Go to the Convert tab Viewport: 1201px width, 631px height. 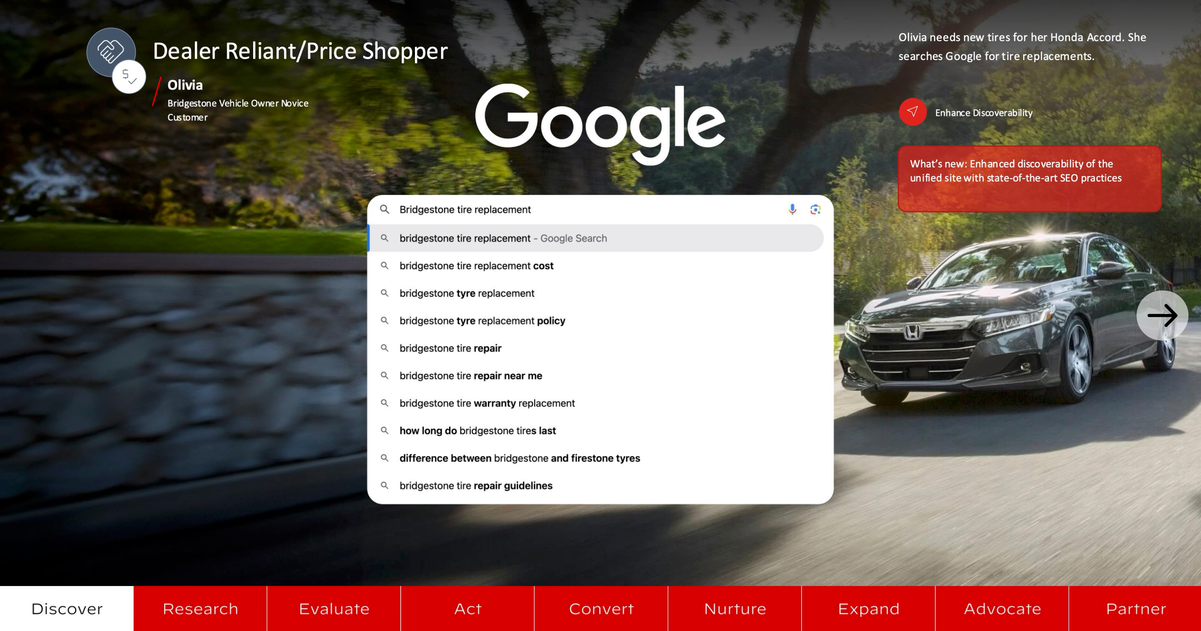tap(601, 608)
